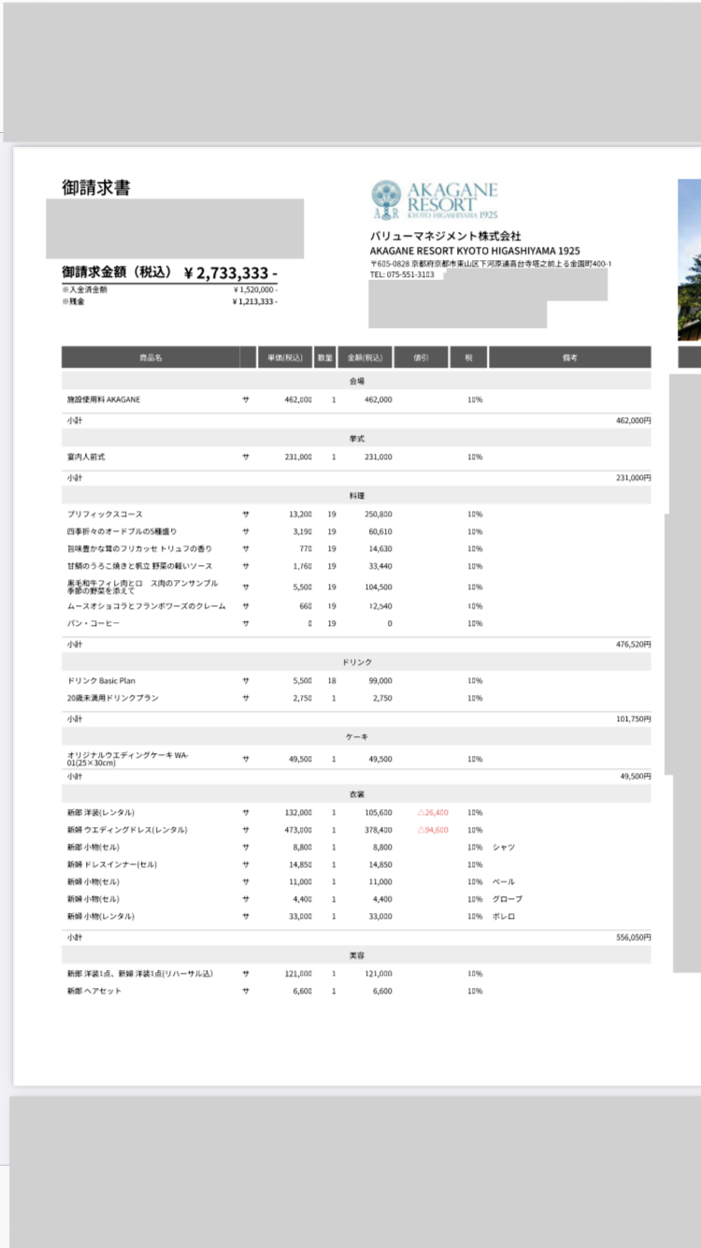Image resolution: width=701 pixels, height=1248 pixels.
Task: Click the 462,000円 venue subtotal
Action: (x=632, y=421)
